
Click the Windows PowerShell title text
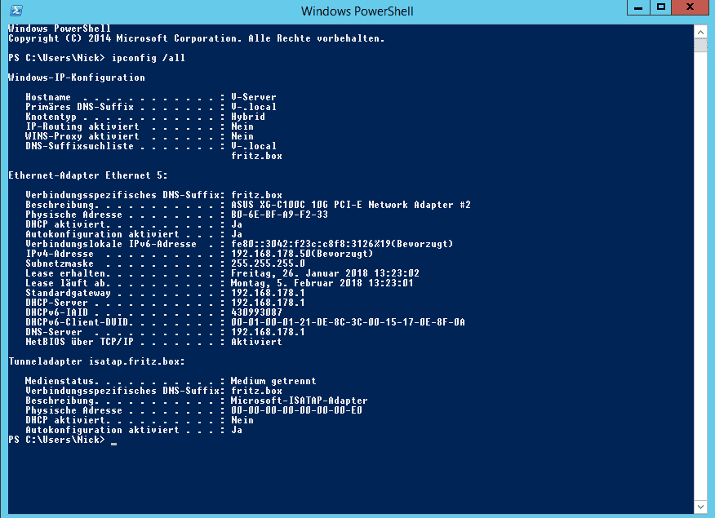coord(357,11)
